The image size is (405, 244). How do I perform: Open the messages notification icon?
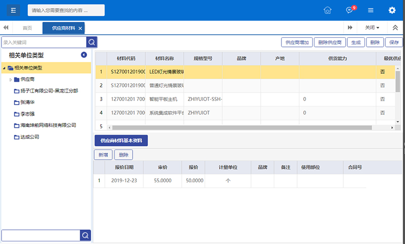pos(349,10)
